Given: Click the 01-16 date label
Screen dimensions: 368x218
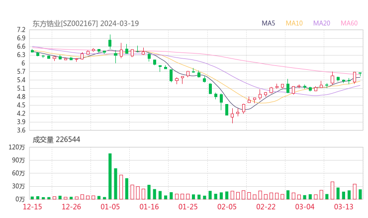Looking at the screenshot, I should [149, 207].
